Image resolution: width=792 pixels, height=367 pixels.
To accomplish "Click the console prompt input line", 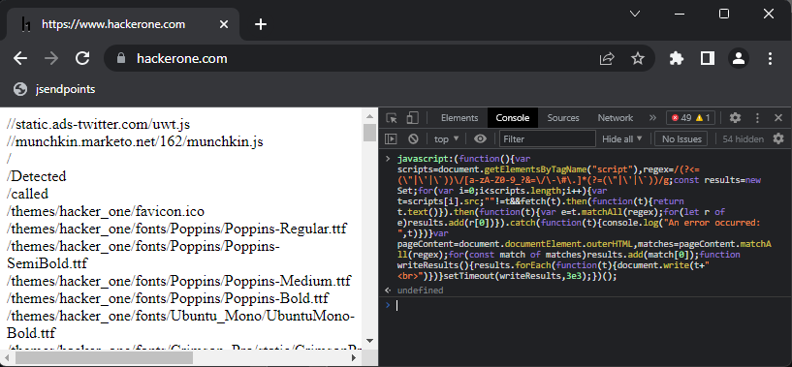I will click(586, 305).
